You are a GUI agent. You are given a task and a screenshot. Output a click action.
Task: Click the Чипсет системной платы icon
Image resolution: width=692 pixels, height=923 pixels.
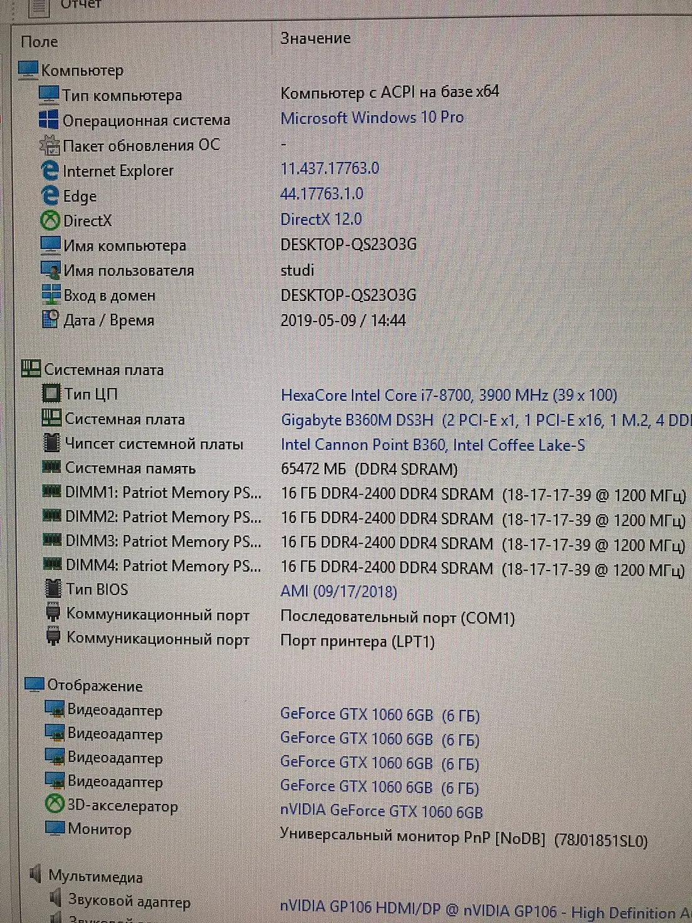point(52,443)
